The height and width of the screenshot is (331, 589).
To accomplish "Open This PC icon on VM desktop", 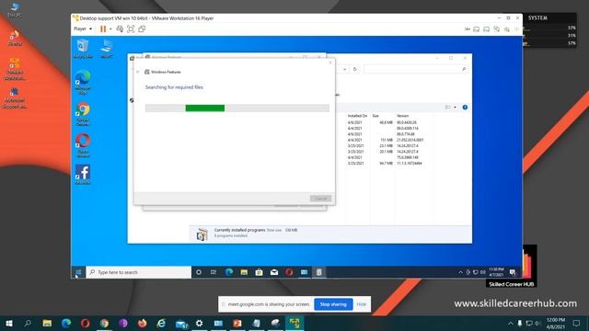I will click(107, 49).
